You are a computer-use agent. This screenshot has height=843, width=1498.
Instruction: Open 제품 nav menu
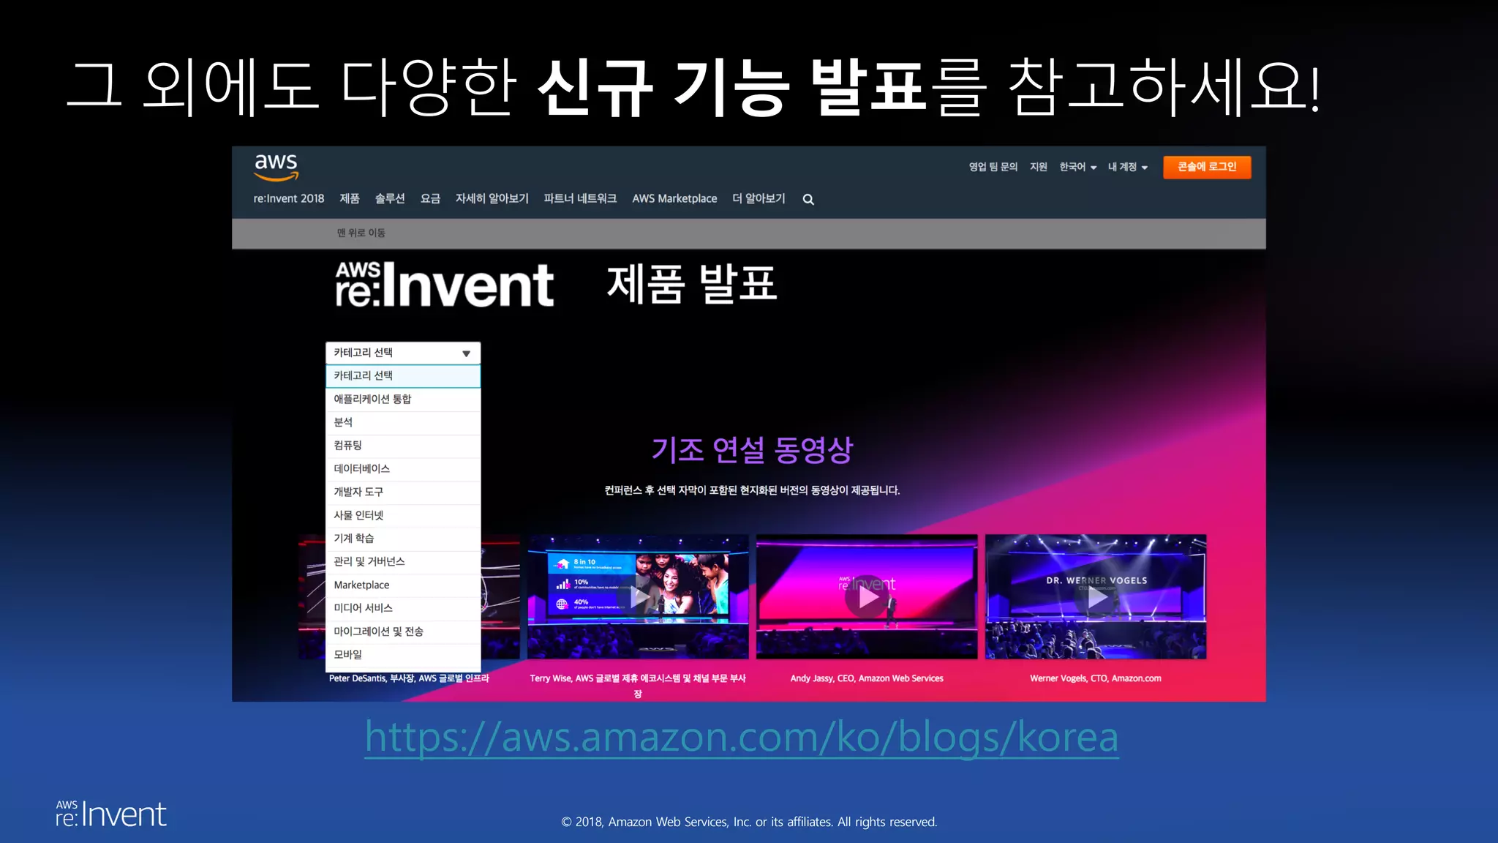click(x=350, y=199)
